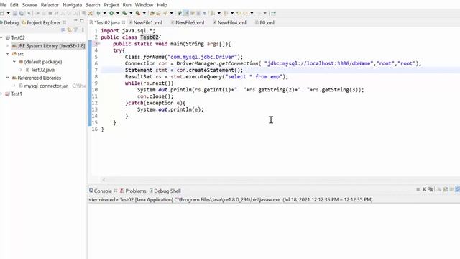Image resolution: width=460 pixels, height=259 pixels.
Task: Open the Source menu
Action: (29, 5)
